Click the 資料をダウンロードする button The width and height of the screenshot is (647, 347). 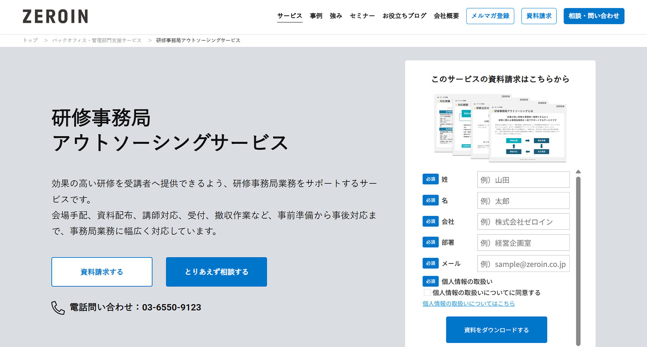(497, 330)
